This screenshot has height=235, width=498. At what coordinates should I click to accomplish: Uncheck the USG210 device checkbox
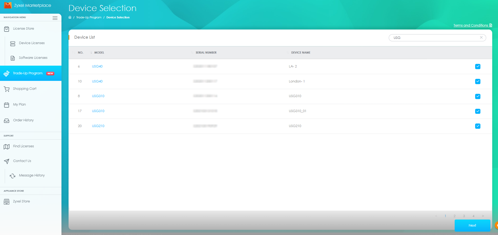478,126
